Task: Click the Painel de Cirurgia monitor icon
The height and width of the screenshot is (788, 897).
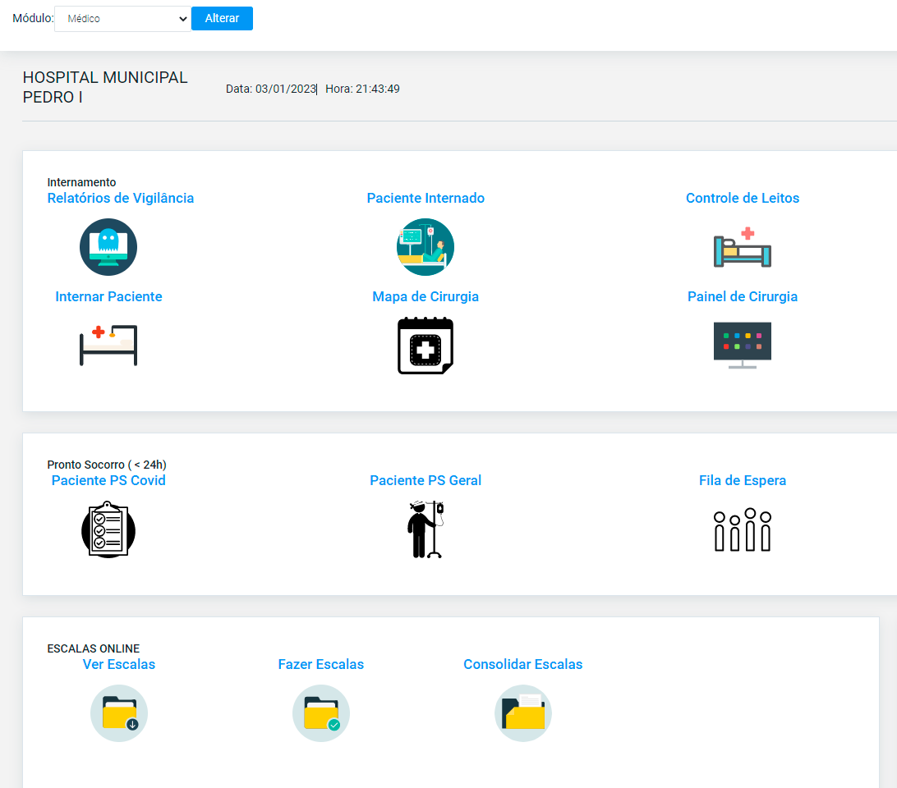Action: click(743, 345)
